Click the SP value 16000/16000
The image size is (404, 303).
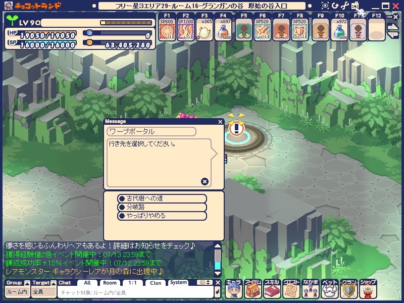click(x=48, y=45)
